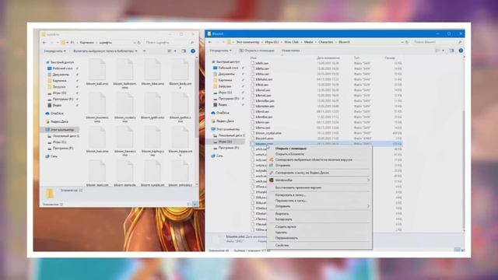Choose Переместить в папку in context menu
This screenshot has width=498, height=280.
click(319, 201)
